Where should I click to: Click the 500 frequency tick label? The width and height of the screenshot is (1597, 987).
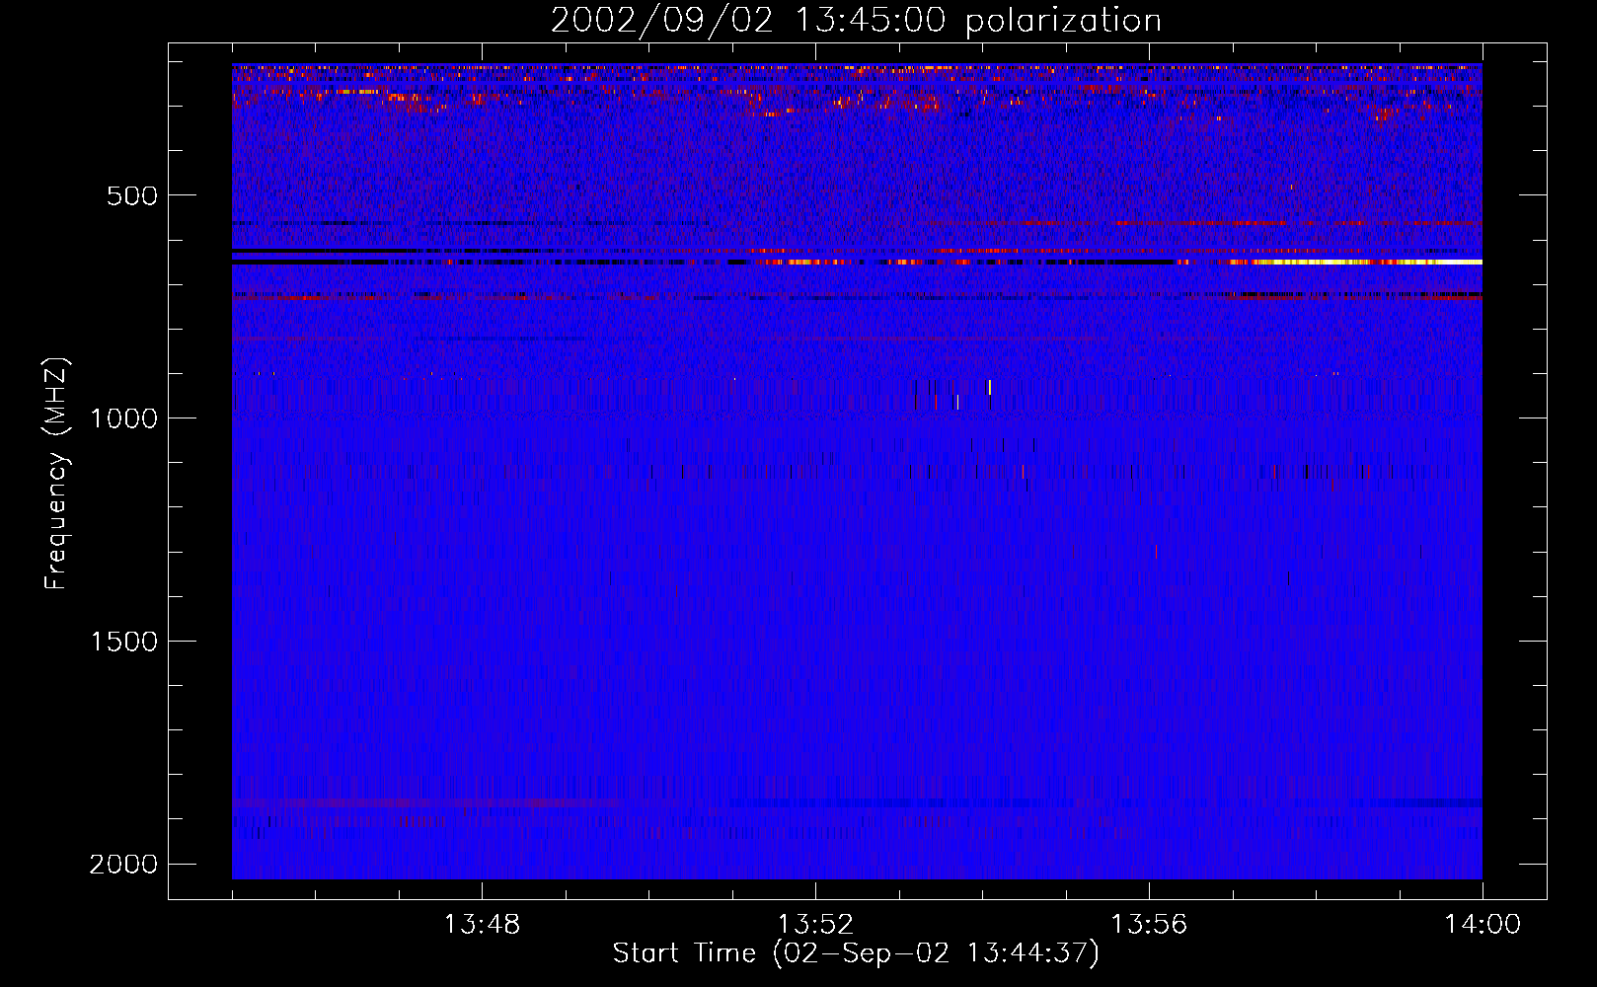pyautogui.click(x=132, y=195)
